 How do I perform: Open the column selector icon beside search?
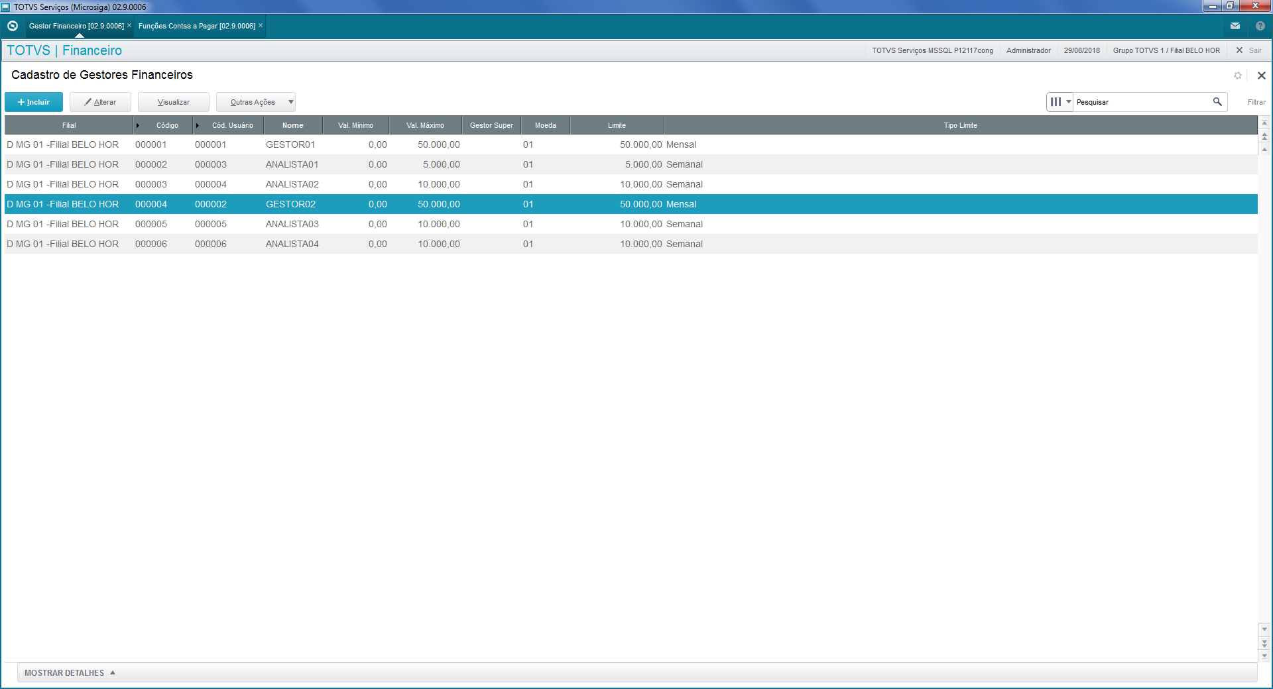(x=1056, y=101)
